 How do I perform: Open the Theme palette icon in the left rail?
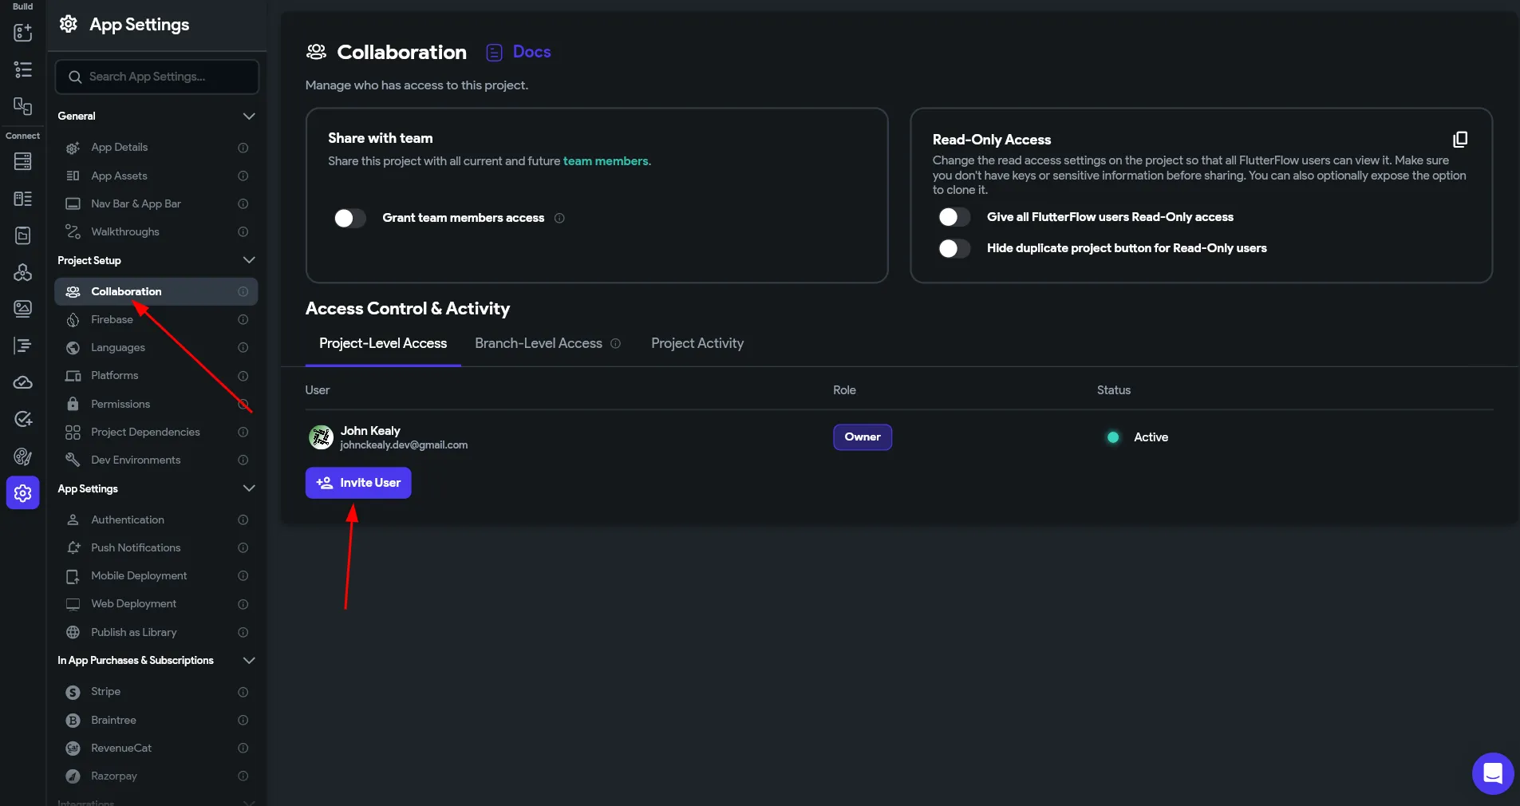pyautogui.click(x=23, y=456)
